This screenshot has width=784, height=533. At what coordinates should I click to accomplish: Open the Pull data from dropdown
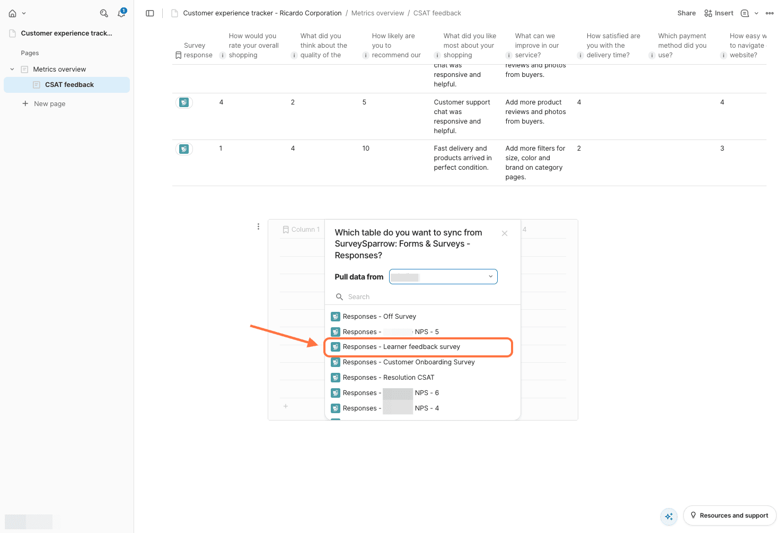tap(443, 277)
